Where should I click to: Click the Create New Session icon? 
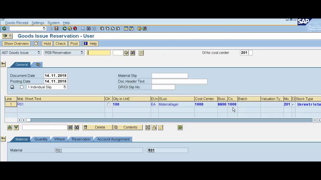click(x=126, y=28)
